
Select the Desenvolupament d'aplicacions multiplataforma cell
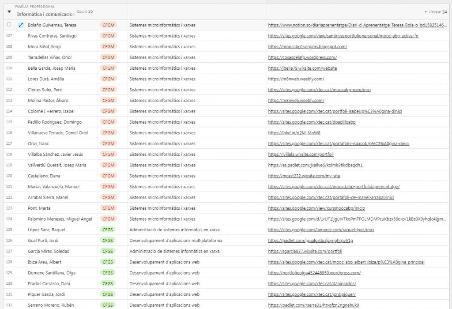176,241
